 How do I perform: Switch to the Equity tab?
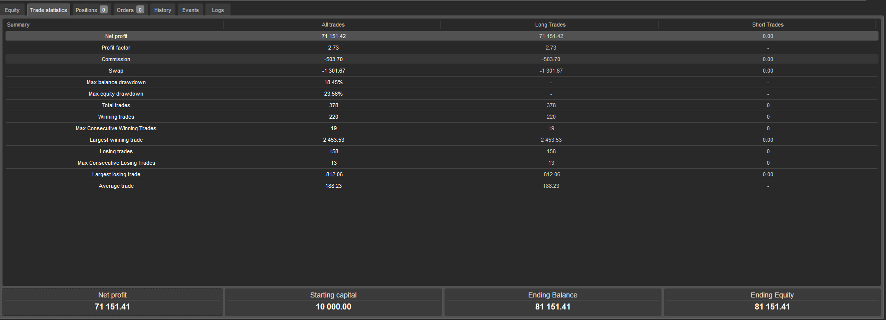point(13,10)
